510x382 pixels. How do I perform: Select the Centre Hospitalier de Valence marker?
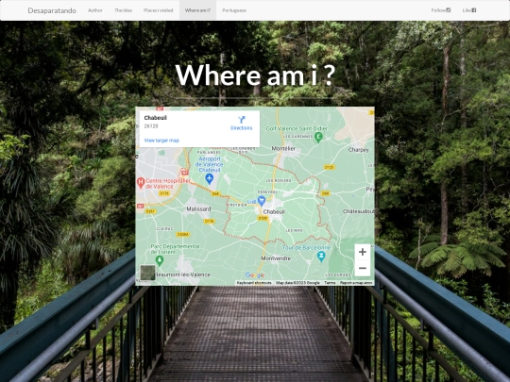coord(141,183)
